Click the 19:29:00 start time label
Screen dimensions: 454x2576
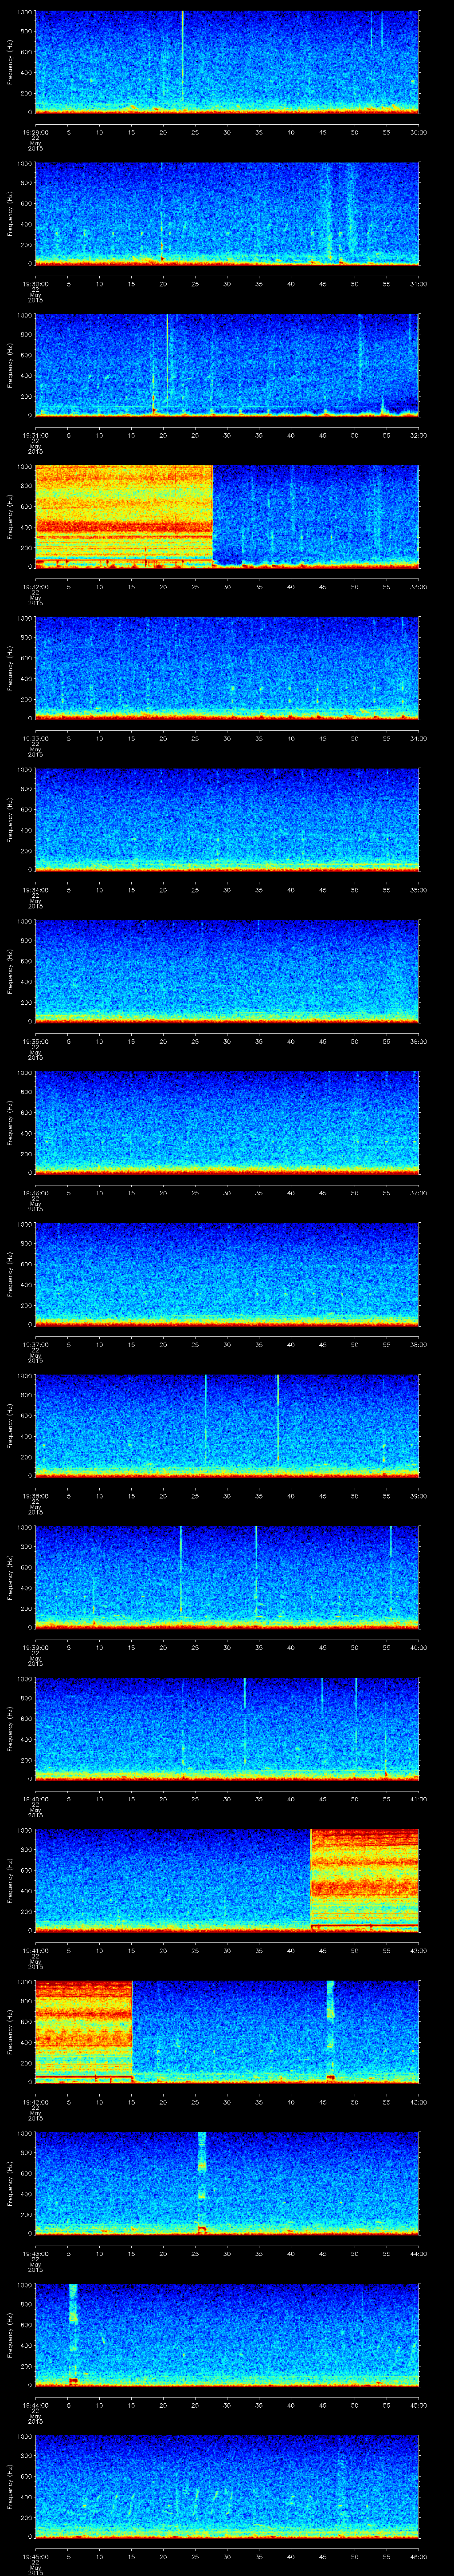[x=35, y=132]
